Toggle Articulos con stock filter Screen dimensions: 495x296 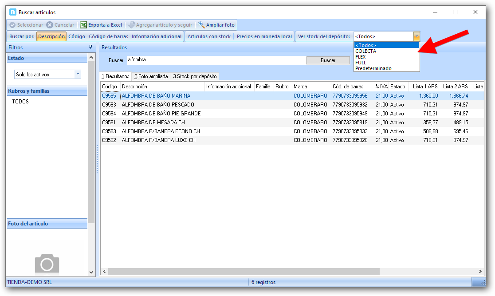pyautogui.click(x=209, y=36)
